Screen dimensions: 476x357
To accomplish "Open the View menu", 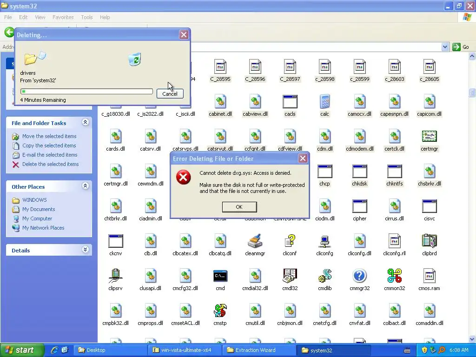I will point(40,17).
